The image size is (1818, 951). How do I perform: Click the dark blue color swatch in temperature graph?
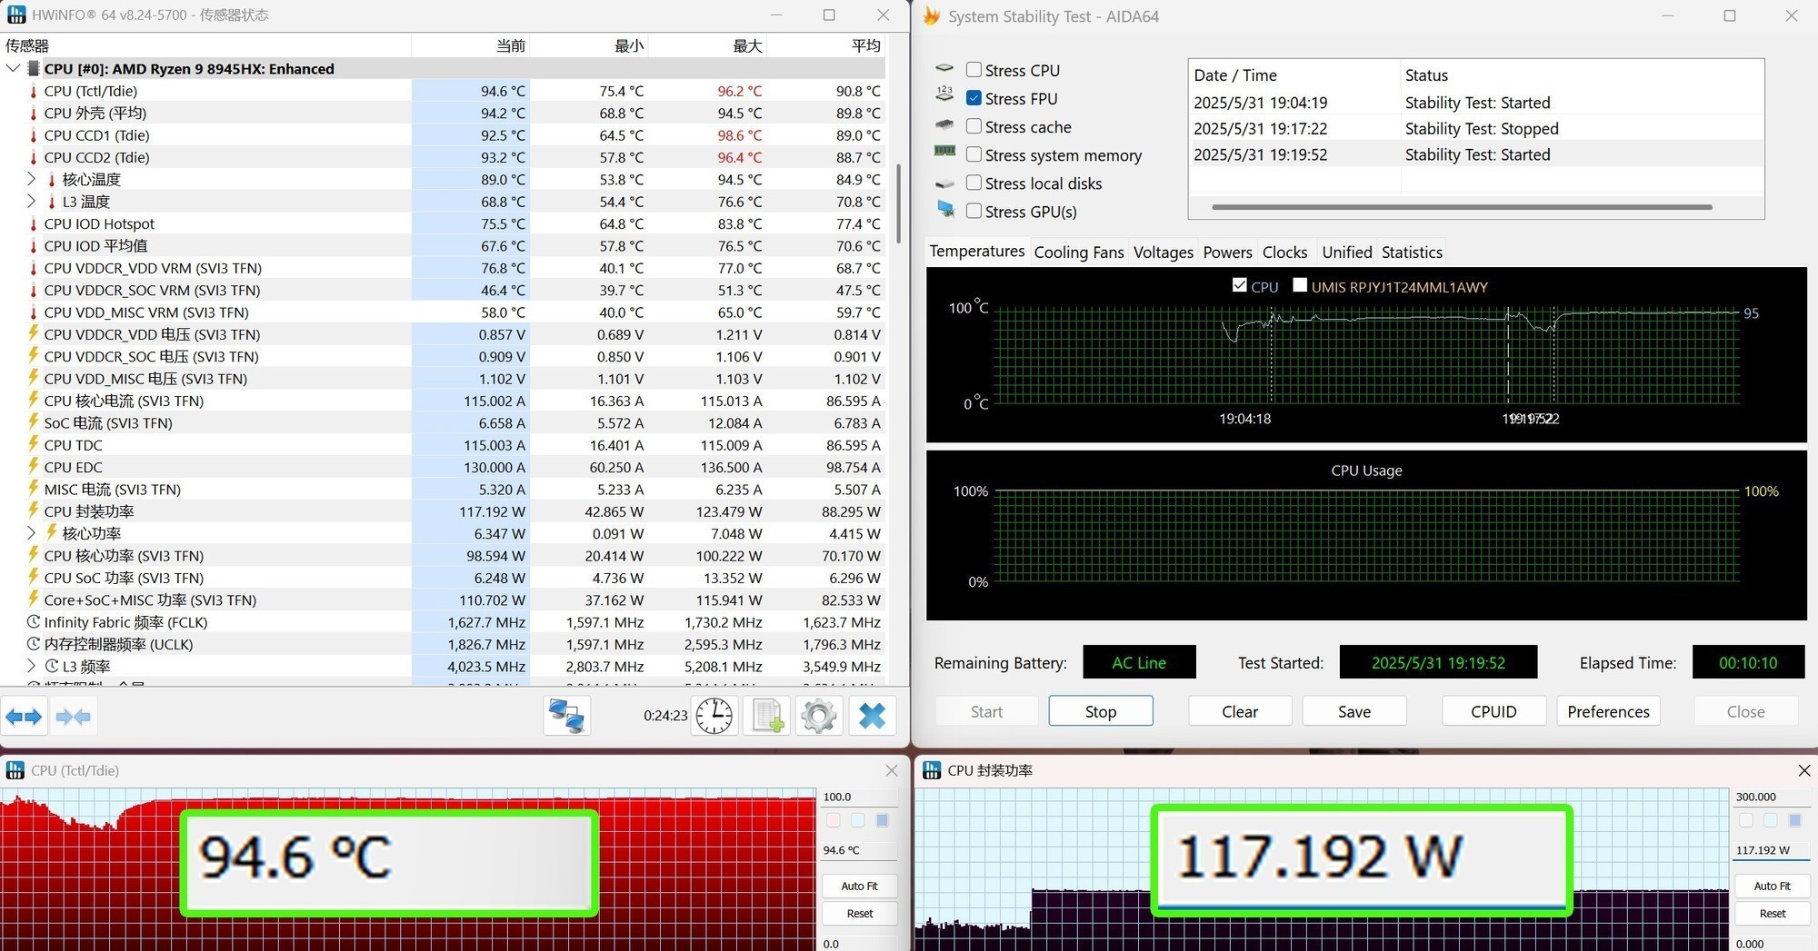pos(882,820)
